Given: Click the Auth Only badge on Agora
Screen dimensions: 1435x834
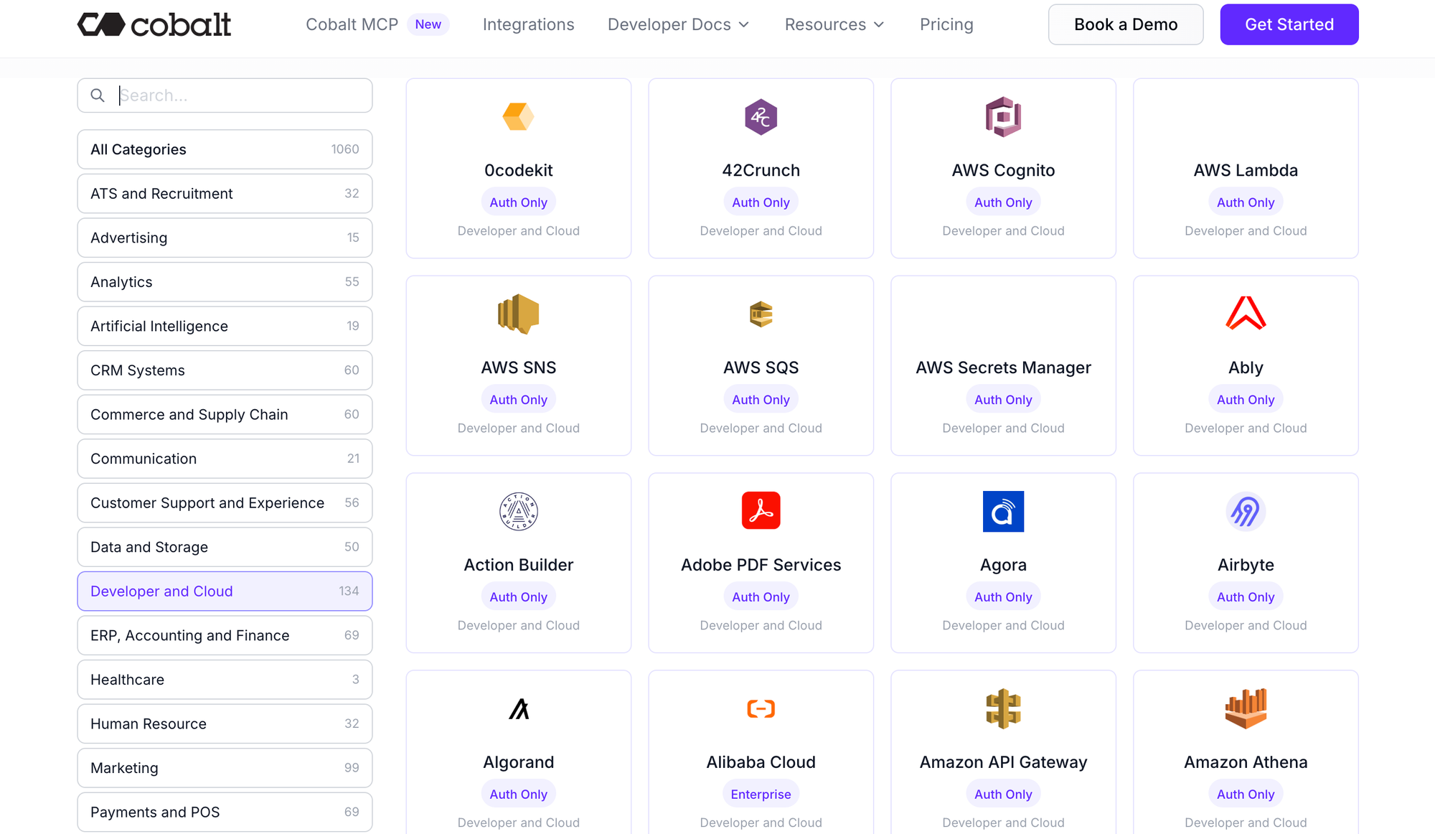Looking at the screenshot, I should tap(1003, 597).
